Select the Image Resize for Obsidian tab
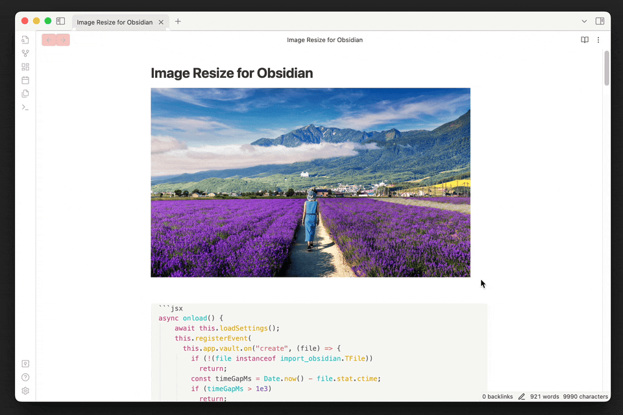 (x=115, y=22)
